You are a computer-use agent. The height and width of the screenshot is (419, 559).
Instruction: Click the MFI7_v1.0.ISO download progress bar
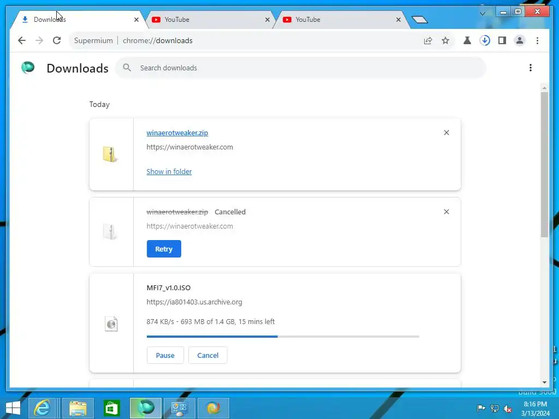[x=283, y=336]
